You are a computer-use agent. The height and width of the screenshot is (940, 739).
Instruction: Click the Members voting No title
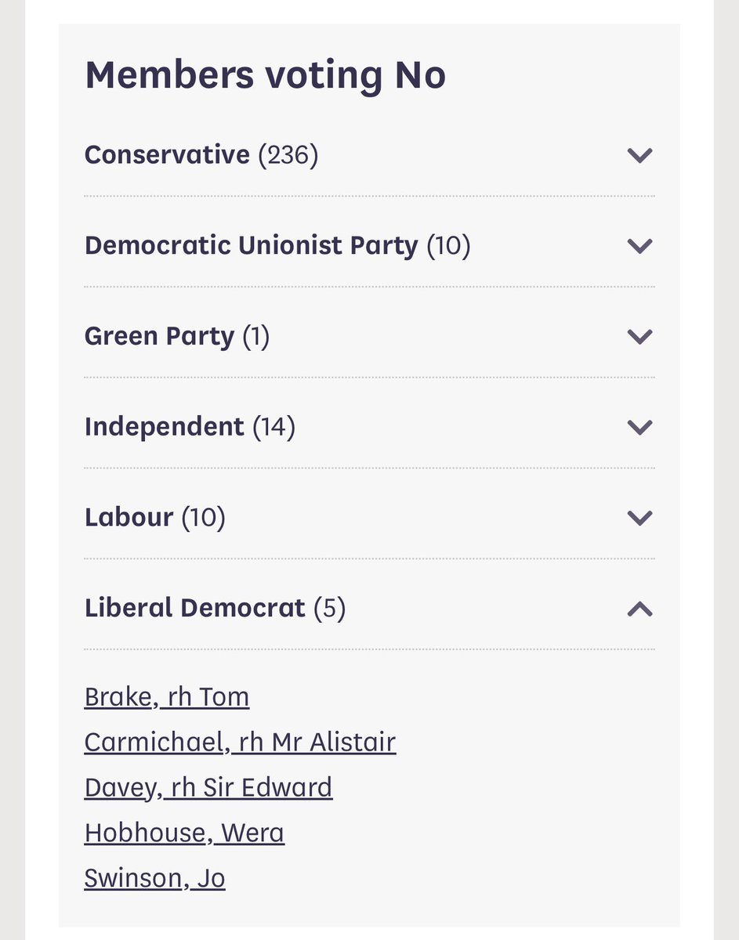pos(266,75)
